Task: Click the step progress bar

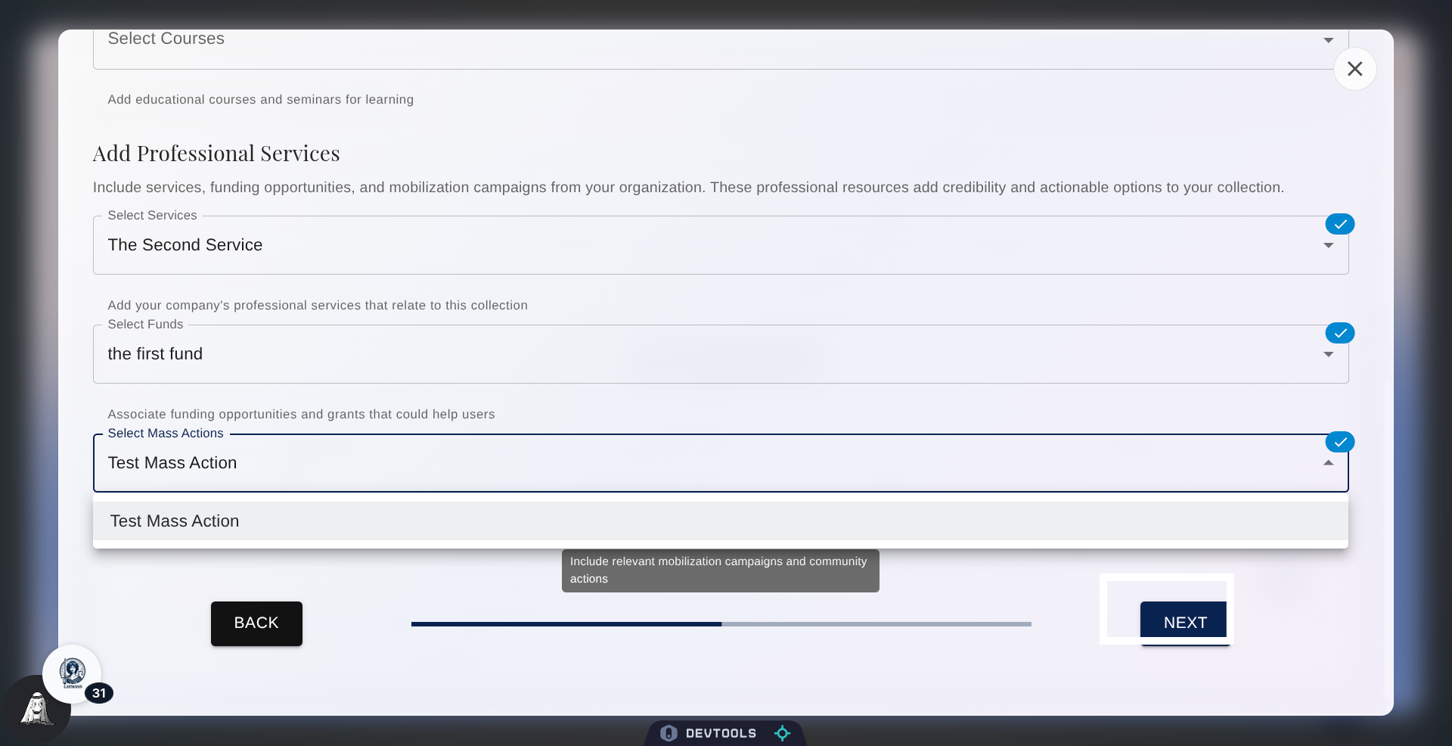Action: (721, 624)
